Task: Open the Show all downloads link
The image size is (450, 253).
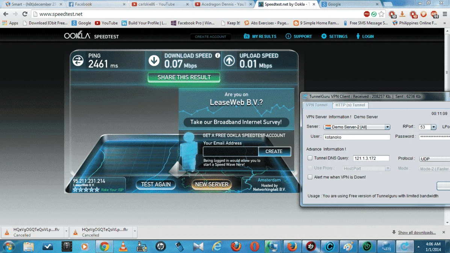Action: [417, 232]
